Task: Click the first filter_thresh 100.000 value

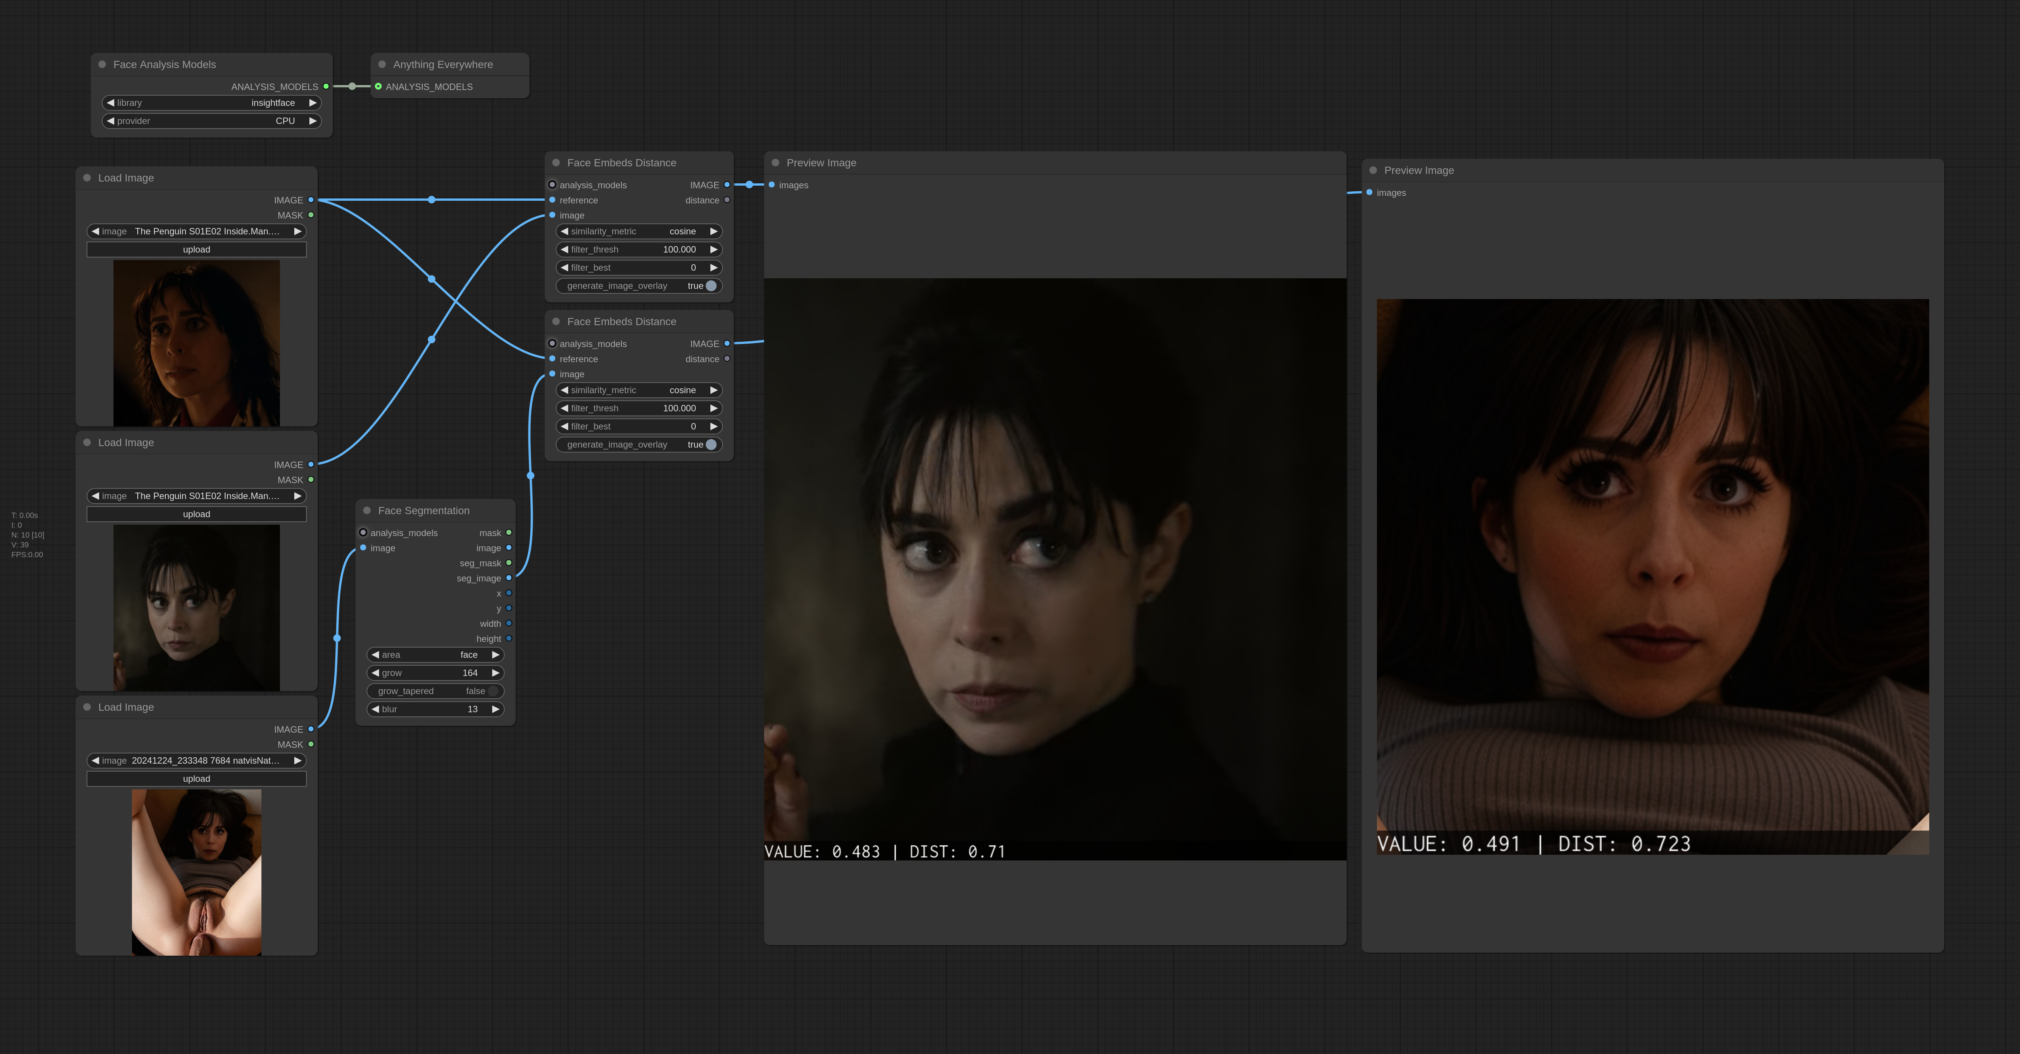Action: 679,249
